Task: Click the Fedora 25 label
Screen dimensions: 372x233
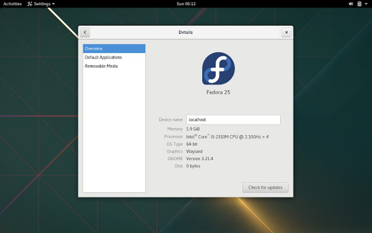Action: tap(218, 92)
